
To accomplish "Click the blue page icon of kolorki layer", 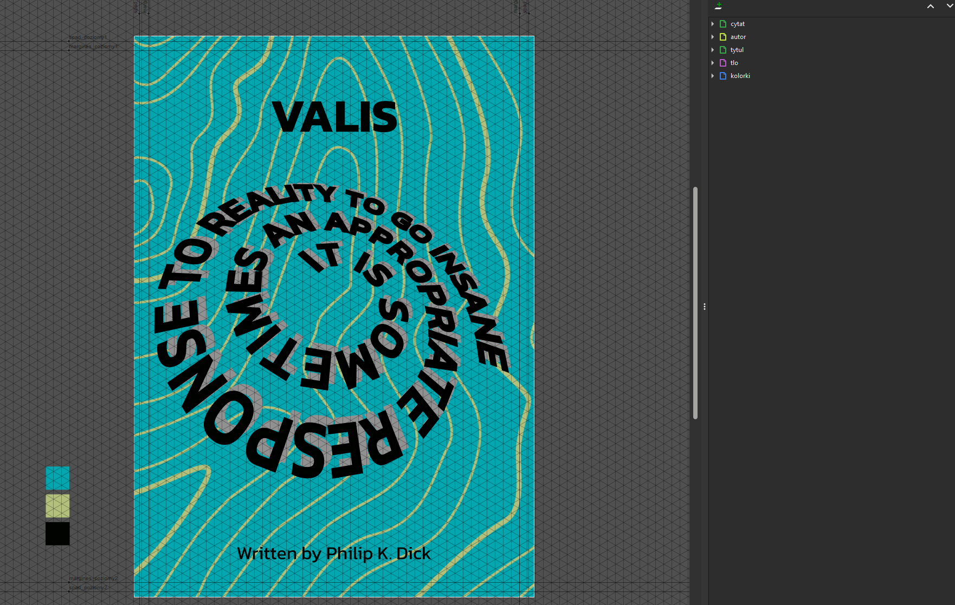I will (x=722, y=76).
